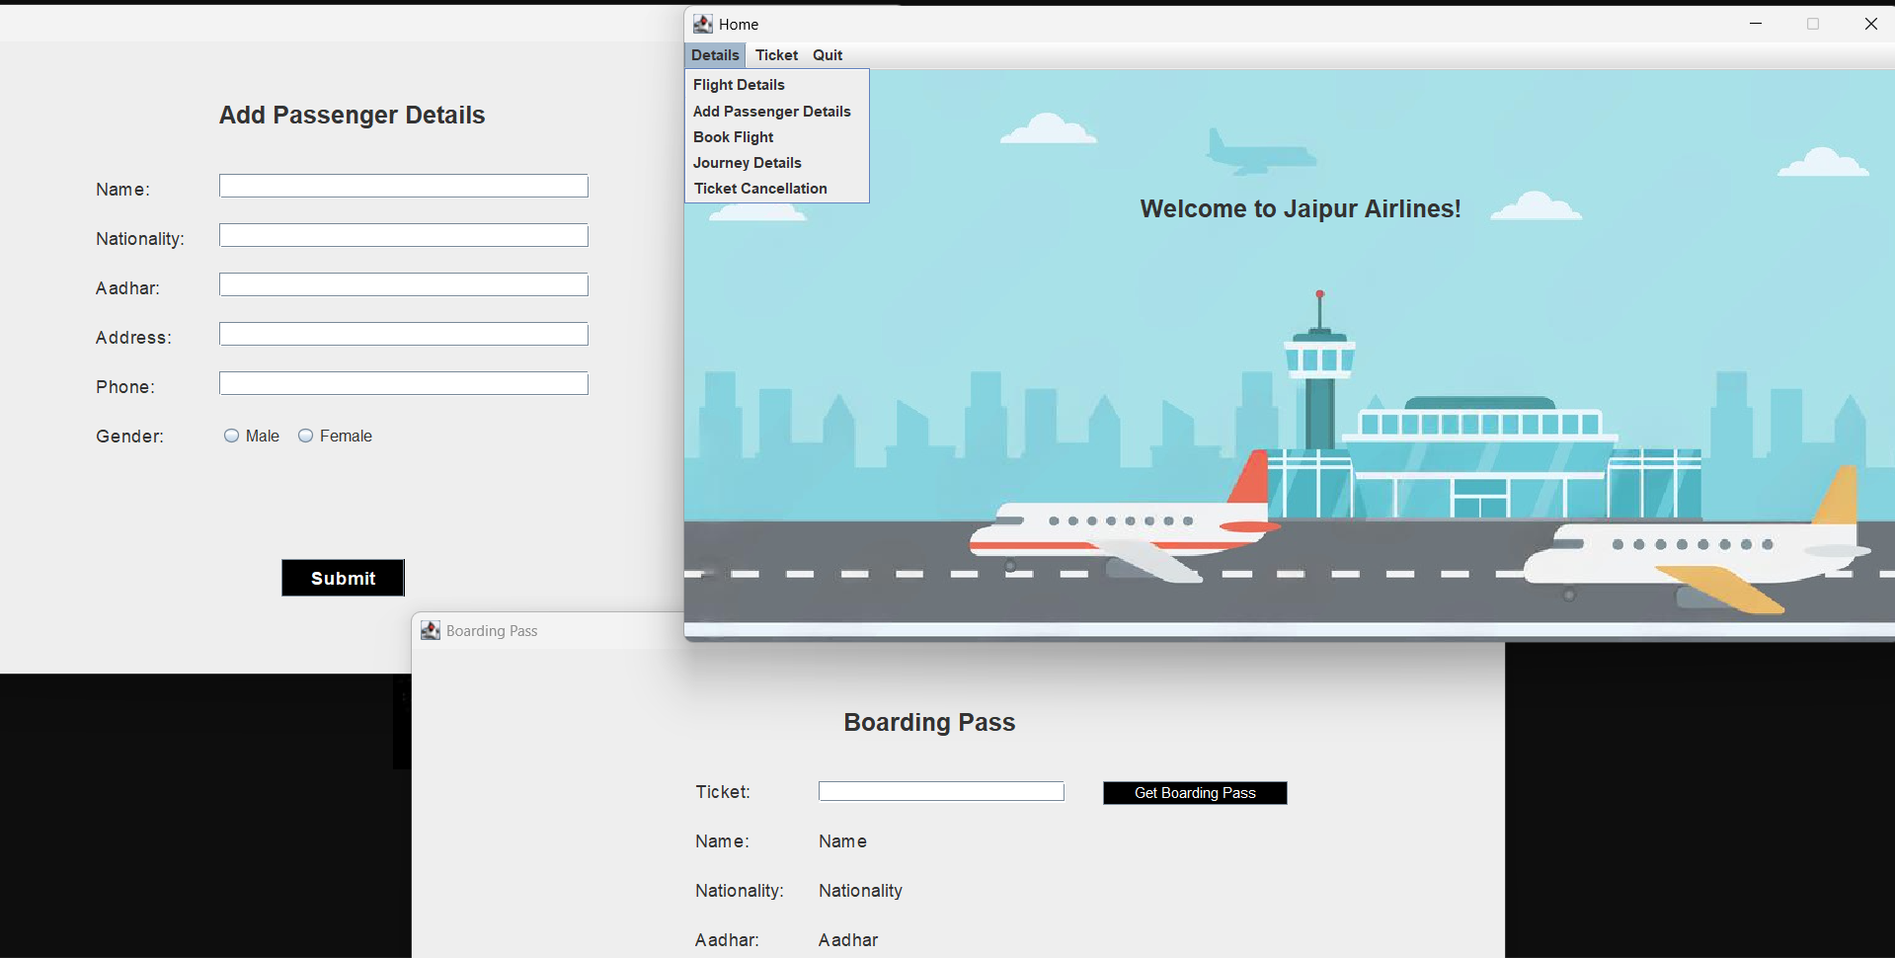
Task: Click the Home window app icon
Action: [702, 24]
